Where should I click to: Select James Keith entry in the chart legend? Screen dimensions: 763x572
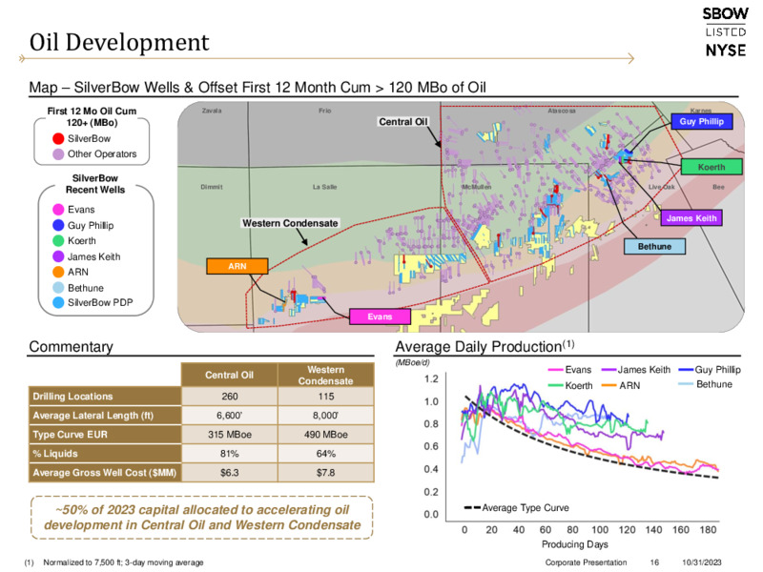point(636,370)
